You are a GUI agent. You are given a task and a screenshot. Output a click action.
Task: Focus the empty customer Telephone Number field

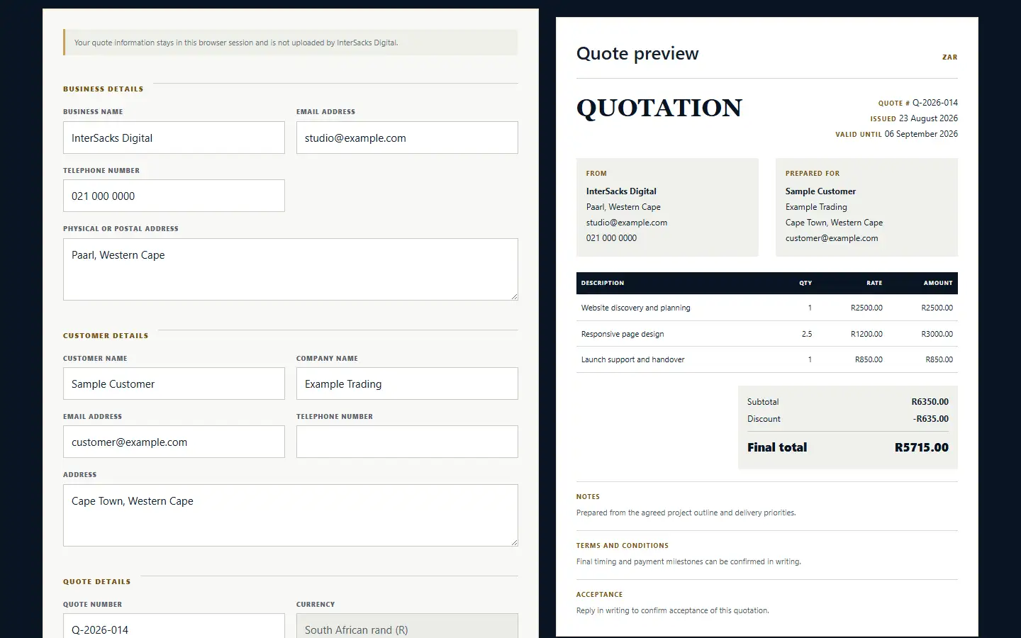[x=407, y=442]
